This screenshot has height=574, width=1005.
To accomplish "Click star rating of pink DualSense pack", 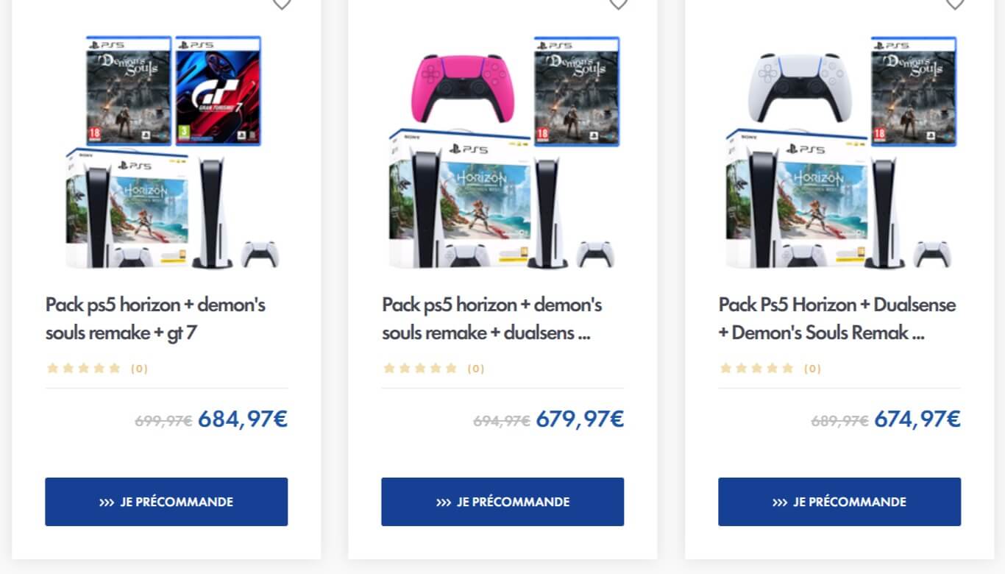I will click(420, 368).
